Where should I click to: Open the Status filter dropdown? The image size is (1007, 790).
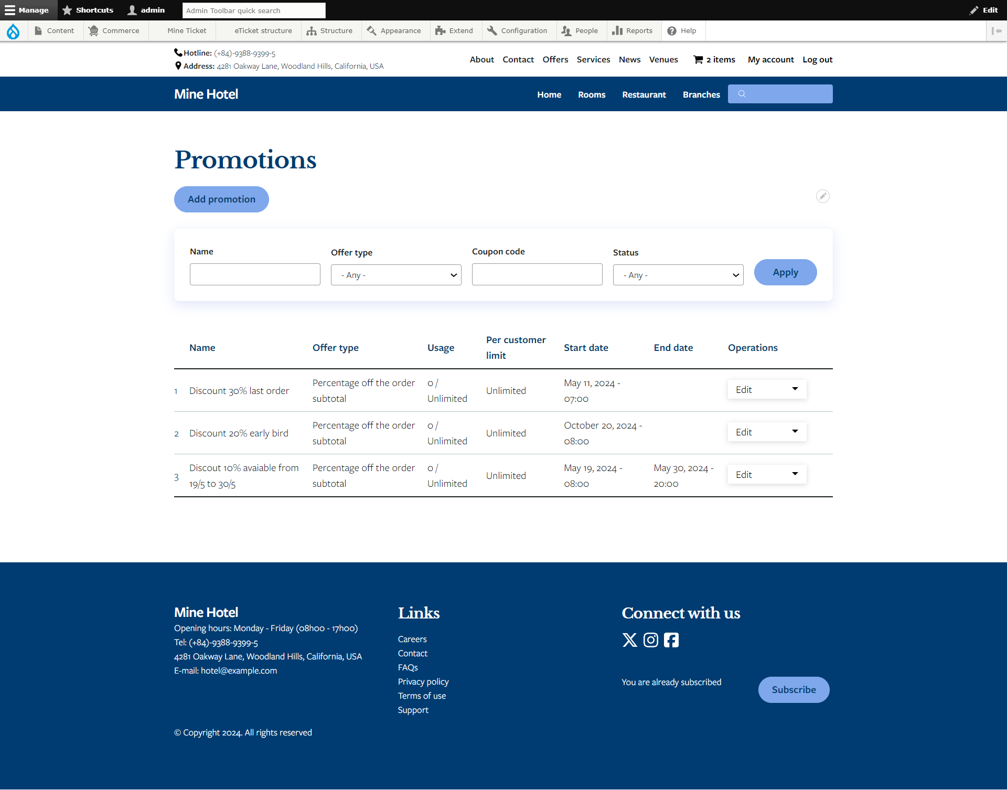click(678, 275)
